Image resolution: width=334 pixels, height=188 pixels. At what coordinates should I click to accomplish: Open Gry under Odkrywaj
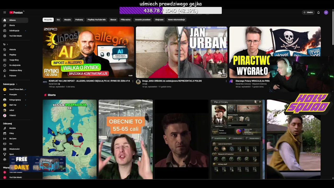15,144
